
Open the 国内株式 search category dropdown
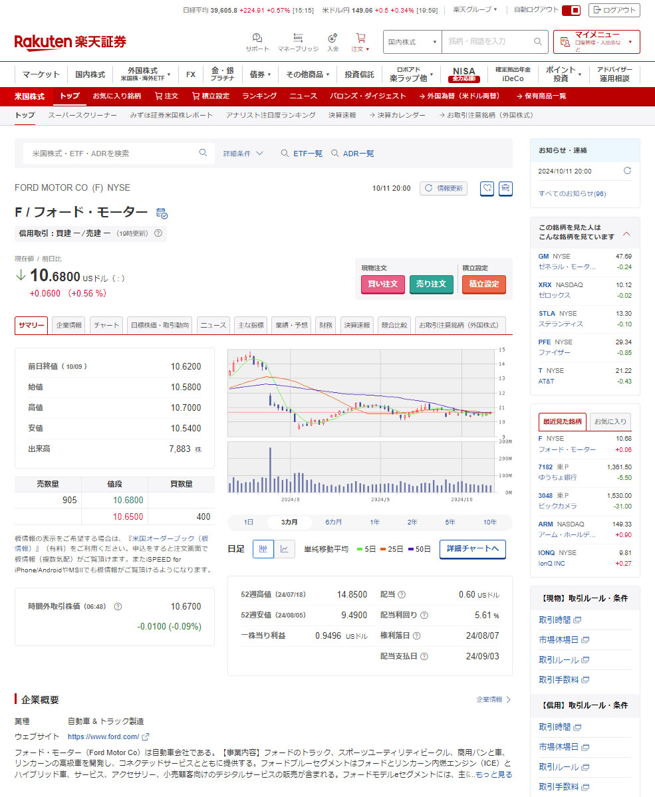click(412, 41)
